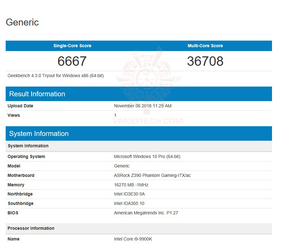The width and height of the screenshot is (283, 243).
Task: Click the Motherboard label
Action: pos(21,175)
